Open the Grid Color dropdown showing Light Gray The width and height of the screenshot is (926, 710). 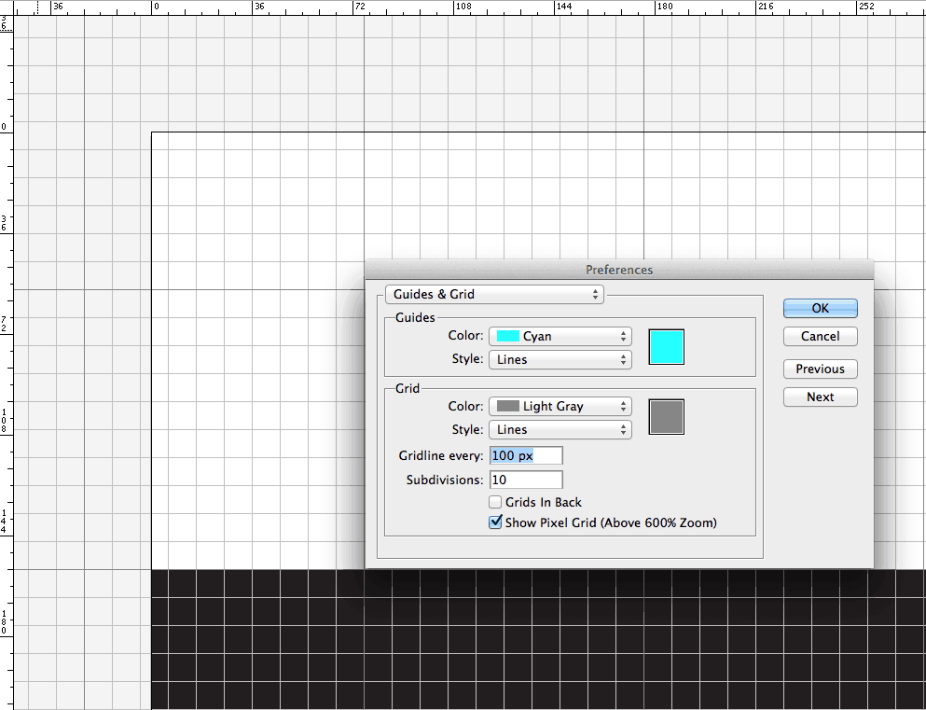(x=560, y=407)
